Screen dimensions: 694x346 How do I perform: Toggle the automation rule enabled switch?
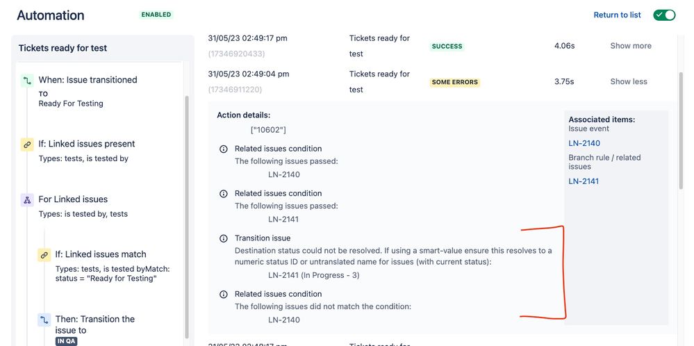click(664, 15)
